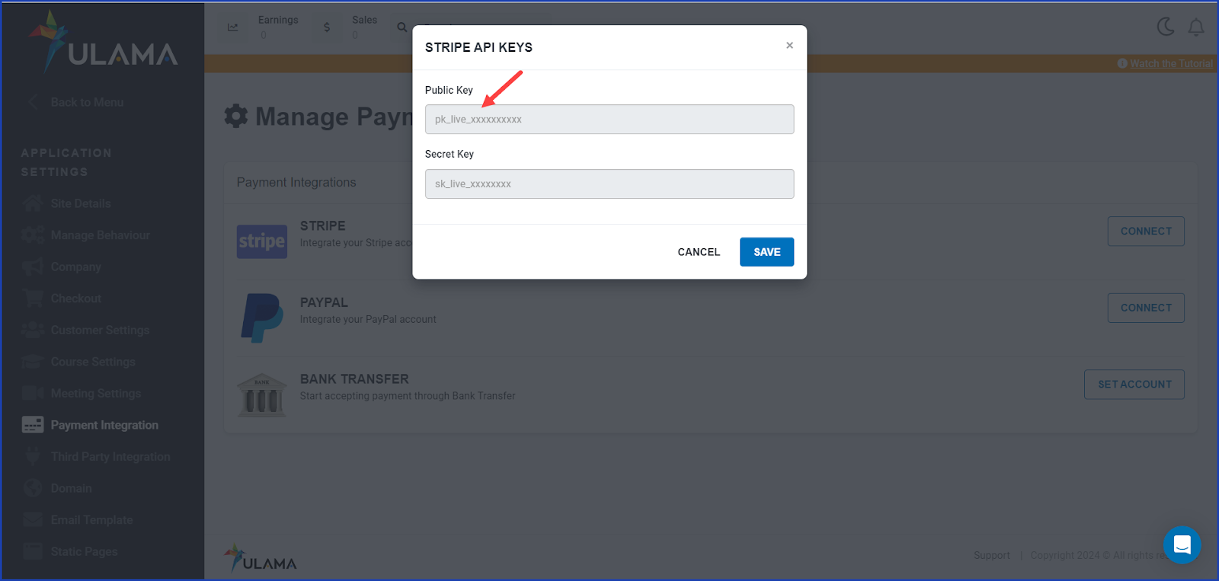Image resolution: width=1219 pixels, height=581 pixels.
Task: Set account for Bank Transfer
Action: click(1134, 385)
